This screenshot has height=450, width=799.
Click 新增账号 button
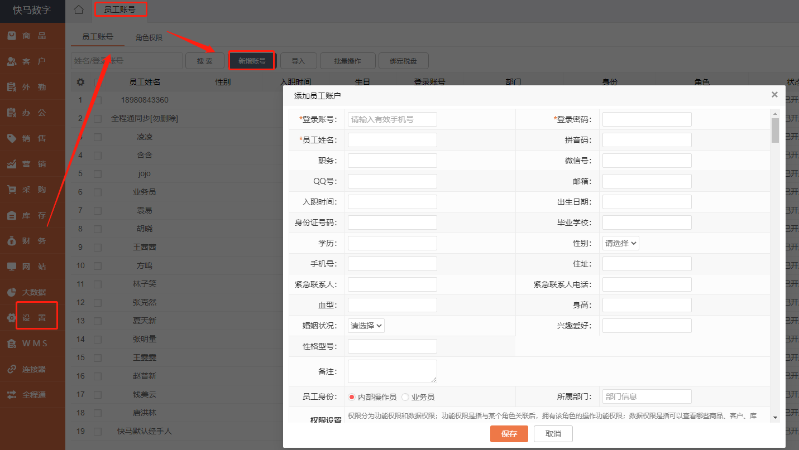tap(252, 61)
